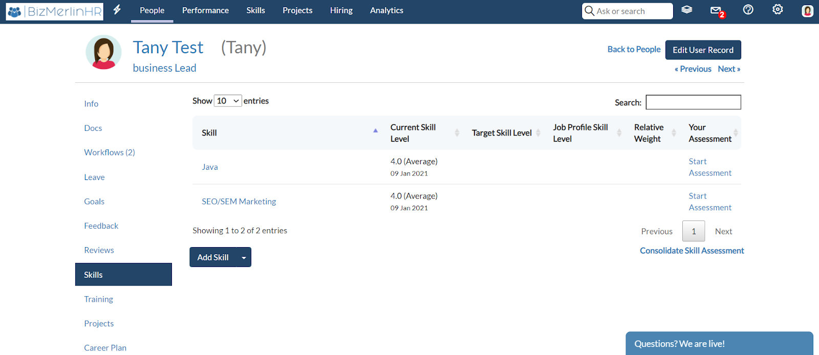
Task: Open the Docs sidebar section
Action: [93, 128]
